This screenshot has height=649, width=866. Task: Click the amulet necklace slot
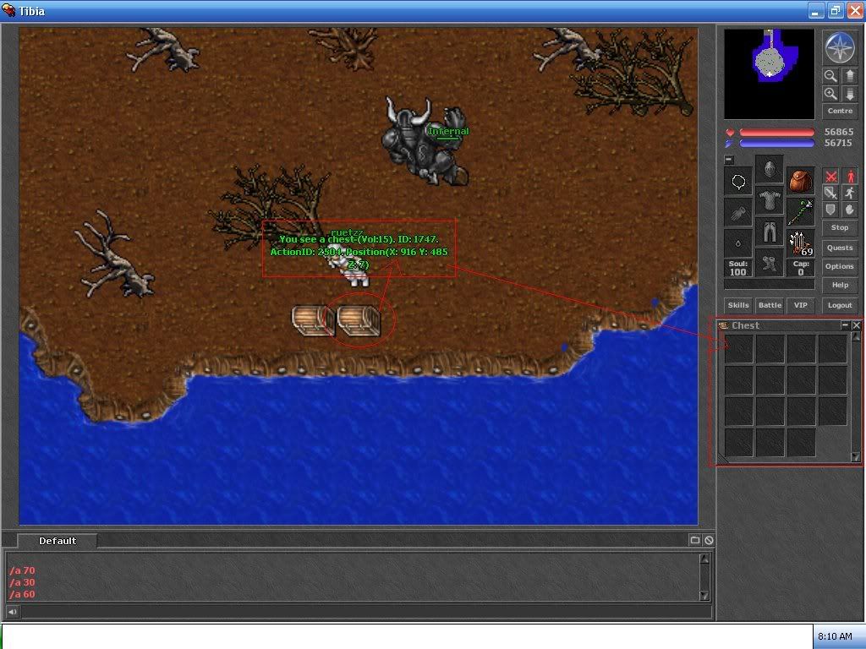coord(738,182)
